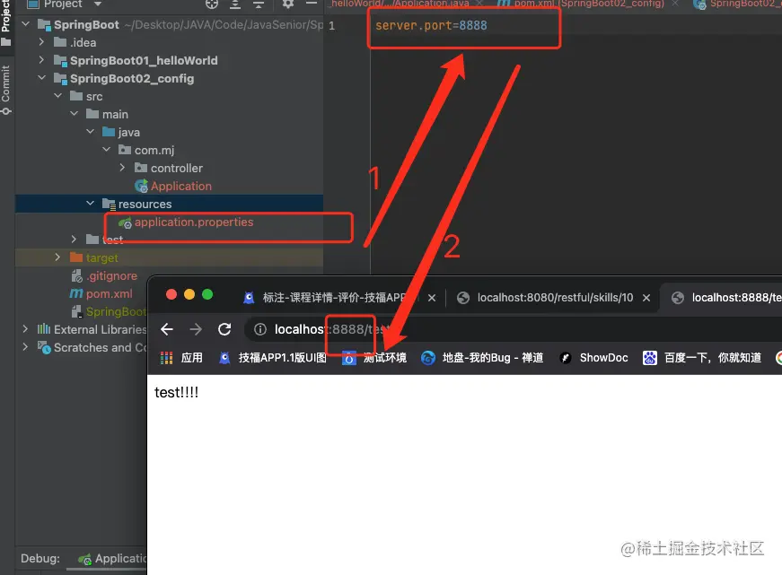Click the test!!!! page text
The width and height of the screenshot is (782, 575).
177,393
